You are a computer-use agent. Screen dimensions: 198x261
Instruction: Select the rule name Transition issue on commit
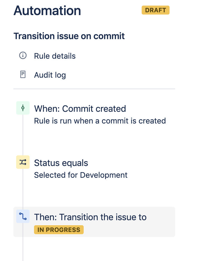point(69,36)
